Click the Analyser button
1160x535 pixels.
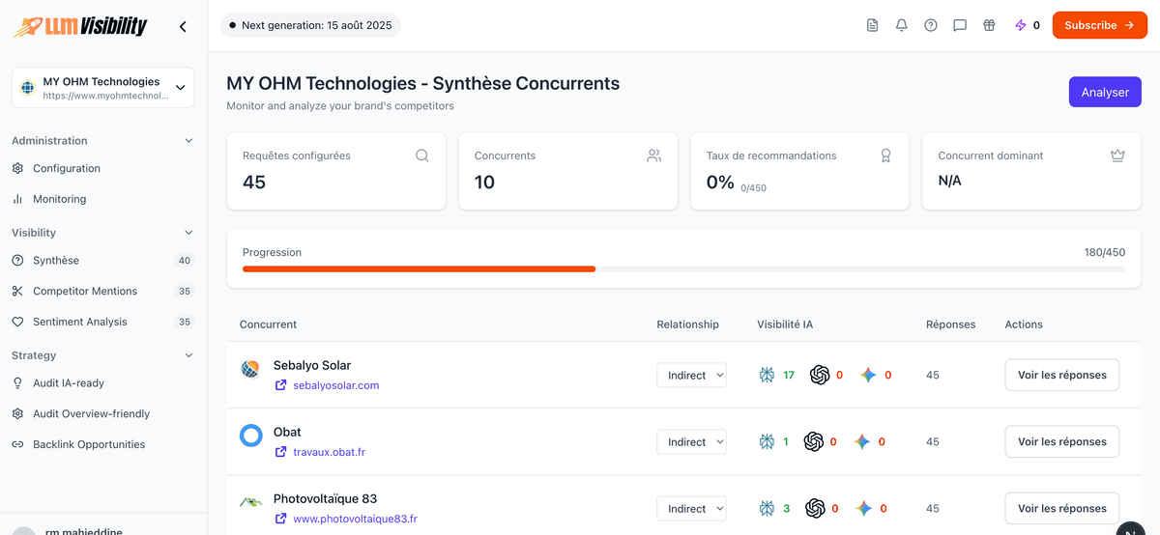click(1105, 93)
